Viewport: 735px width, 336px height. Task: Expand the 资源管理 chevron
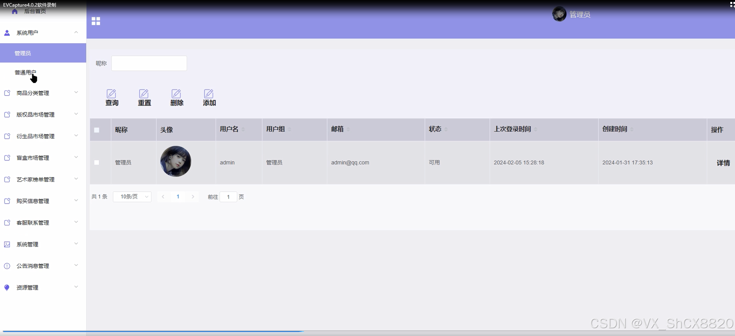[76, 287]
